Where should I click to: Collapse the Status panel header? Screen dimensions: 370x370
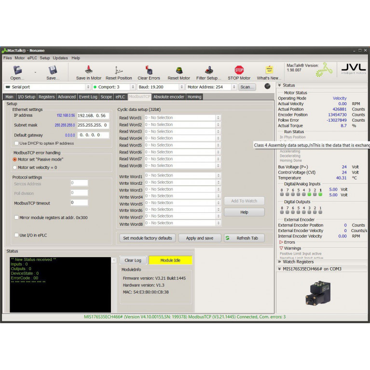[321, 85]
